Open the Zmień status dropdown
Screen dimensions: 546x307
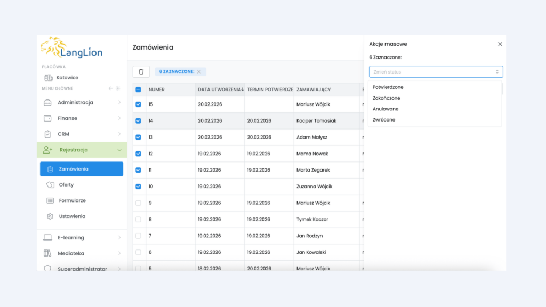tap(436, 72)
